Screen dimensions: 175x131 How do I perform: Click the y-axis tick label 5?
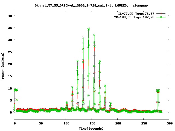(11, 100)
